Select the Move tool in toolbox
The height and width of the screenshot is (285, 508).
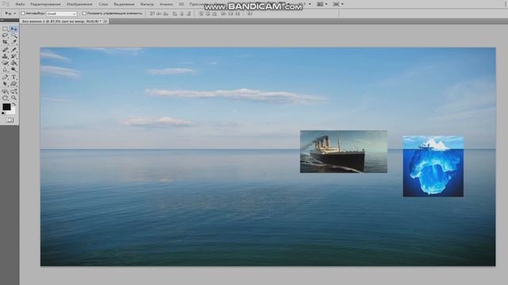[x=13, y=29]
